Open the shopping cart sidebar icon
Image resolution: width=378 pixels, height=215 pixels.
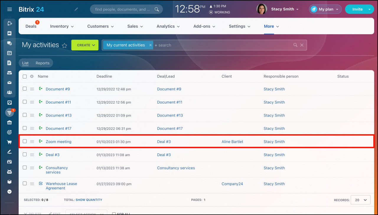tap(9, 142)
